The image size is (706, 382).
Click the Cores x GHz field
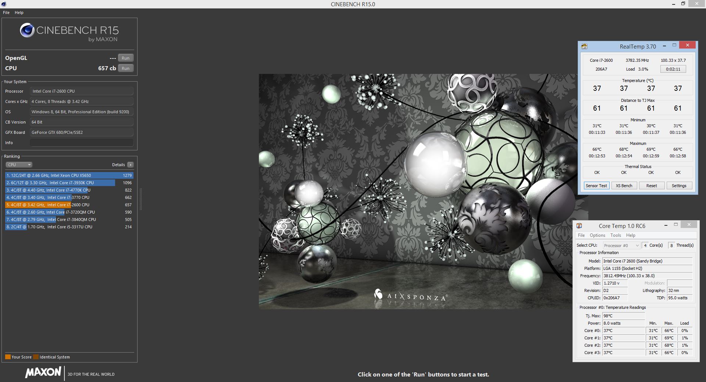point(82,101)
